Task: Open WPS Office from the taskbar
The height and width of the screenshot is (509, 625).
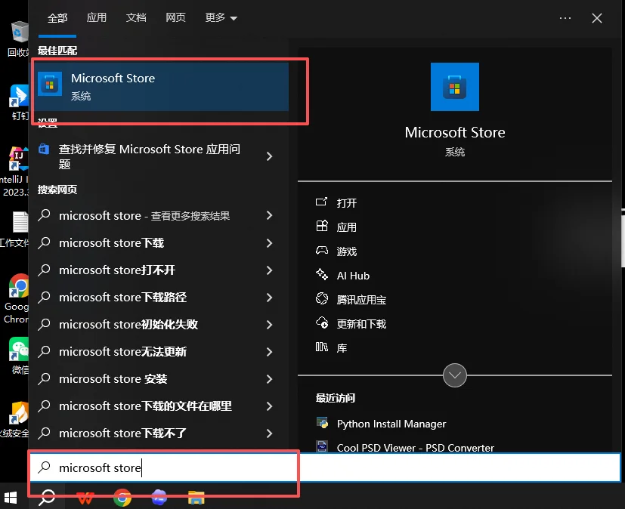Action: [85, 498]
